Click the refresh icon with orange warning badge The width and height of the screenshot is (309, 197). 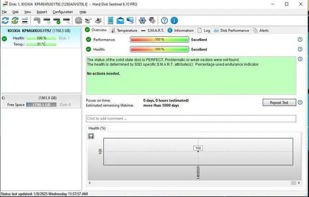click(x=15, y=20)
